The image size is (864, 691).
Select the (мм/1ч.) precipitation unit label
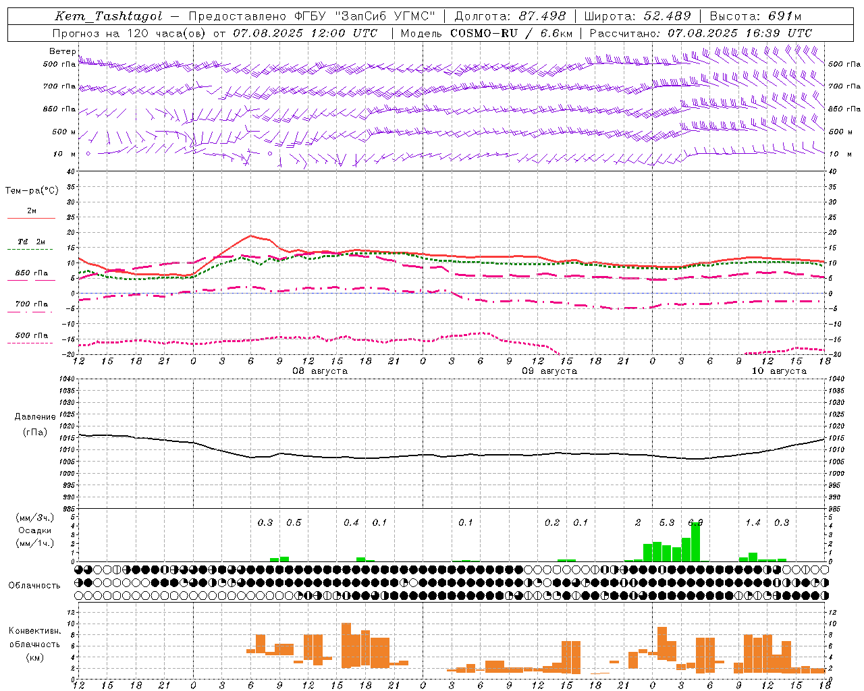tap(34, 543)
